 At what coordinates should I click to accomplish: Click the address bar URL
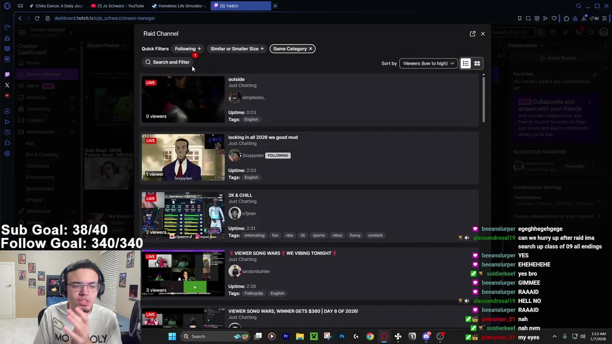105,18
